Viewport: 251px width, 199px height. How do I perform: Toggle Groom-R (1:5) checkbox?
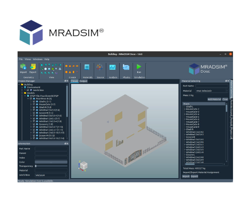[34, 113]
